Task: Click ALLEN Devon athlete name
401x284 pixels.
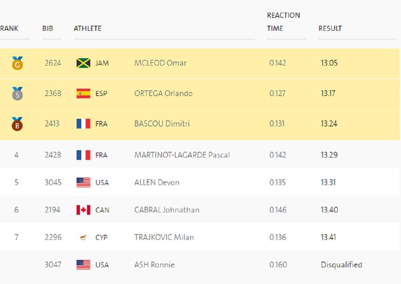Action: [157, 183]
